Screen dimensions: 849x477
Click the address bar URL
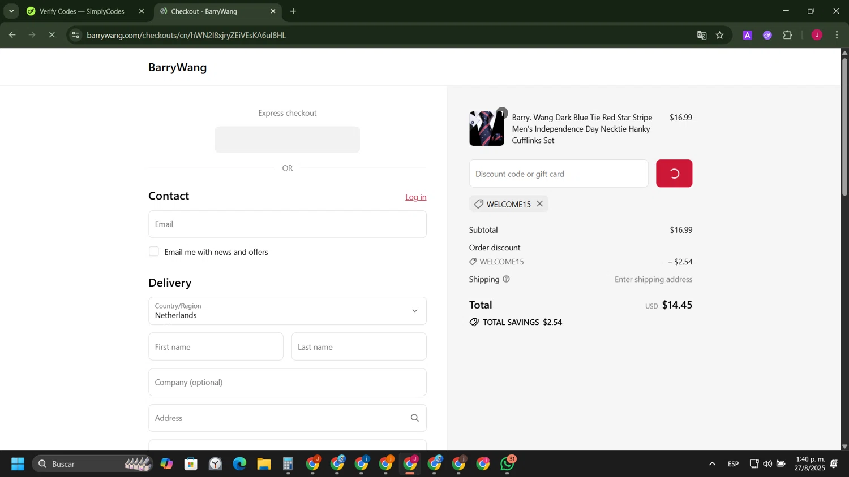coord(186,35)
